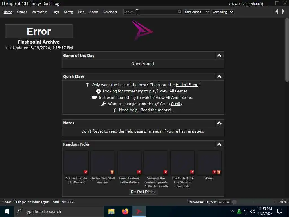Image resolution: width=289 pixels, height=217 pixels.
Task: Click the Error banner
Action: pyautogui.click(x=39, y=31)
